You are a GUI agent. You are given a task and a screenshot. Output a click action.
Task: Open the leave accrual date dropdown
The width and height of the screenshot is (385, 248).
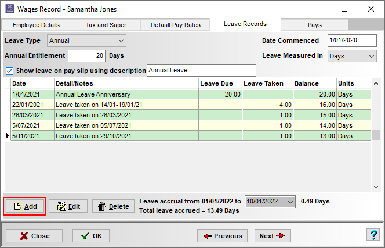[x=290, y=202]
